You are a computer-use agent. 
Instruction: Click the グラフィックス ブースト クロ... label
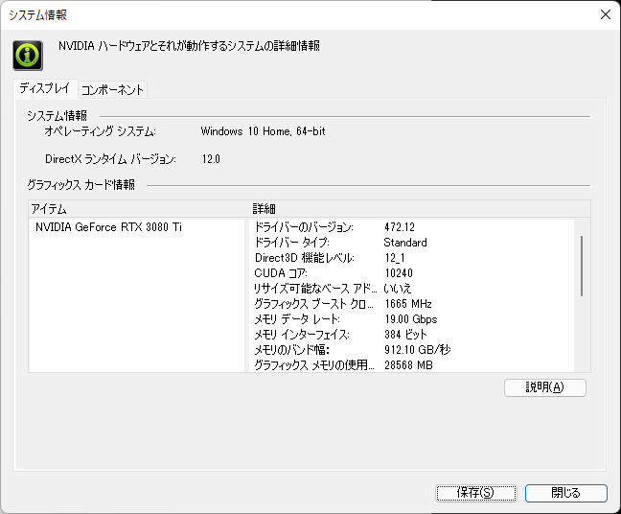tap(313, 304)
